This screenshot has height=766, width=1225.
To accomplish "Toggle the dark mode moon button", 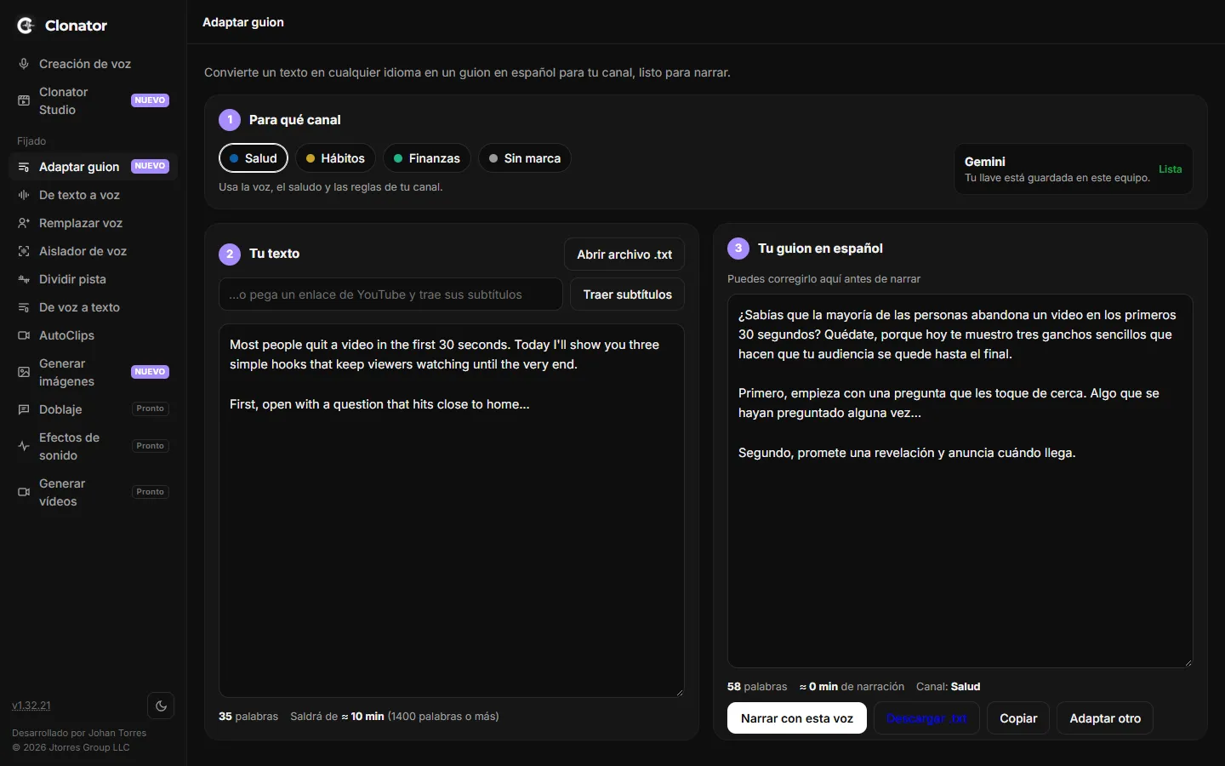I will (161, 706).
